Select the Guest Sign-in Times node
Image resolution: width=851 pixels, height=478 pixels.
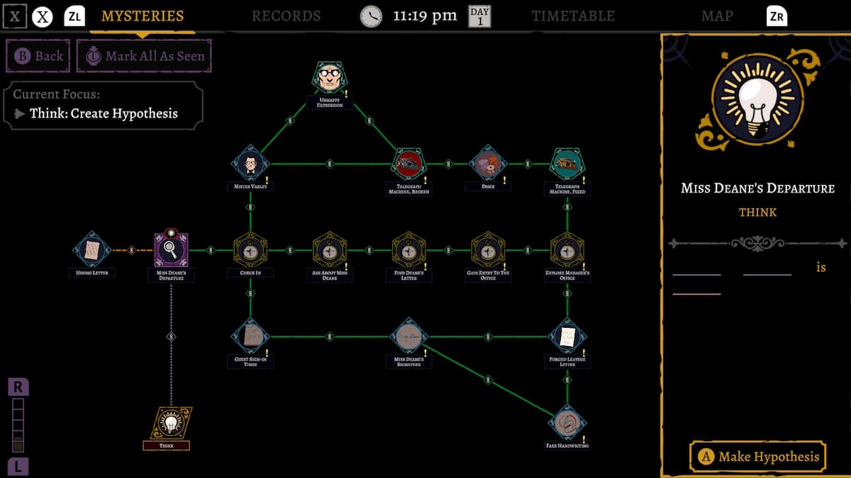(250, 336)
